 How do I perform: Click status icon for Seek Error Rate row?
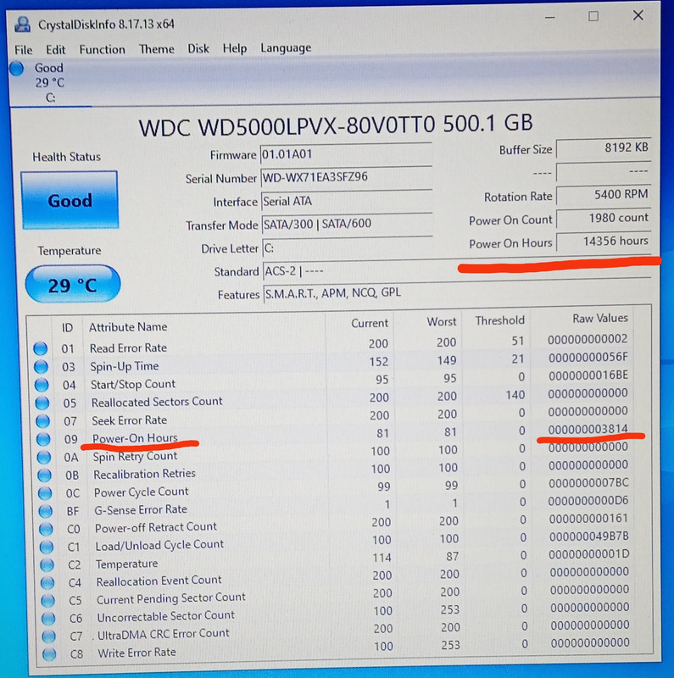point(42,420)
